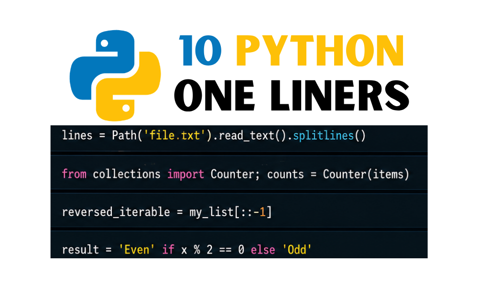Click "read_text()" method call
Viewport: 478px width, 287px height.
(x=252, y=135)
